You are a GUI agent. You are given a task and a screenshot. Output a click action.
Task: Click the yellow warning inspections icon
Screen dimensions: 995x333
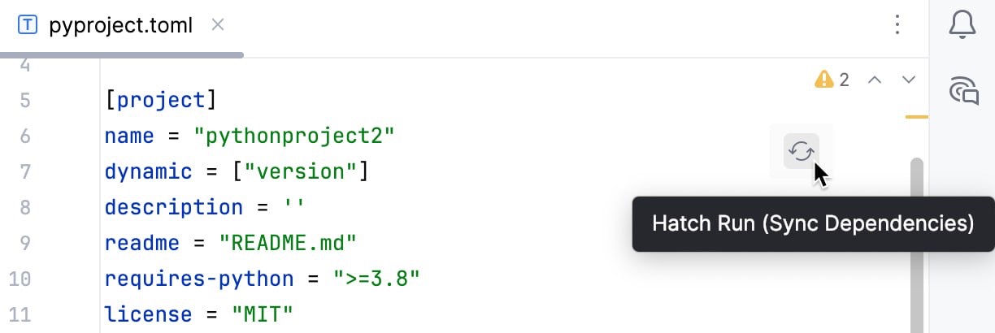click(x=824, y=80)
